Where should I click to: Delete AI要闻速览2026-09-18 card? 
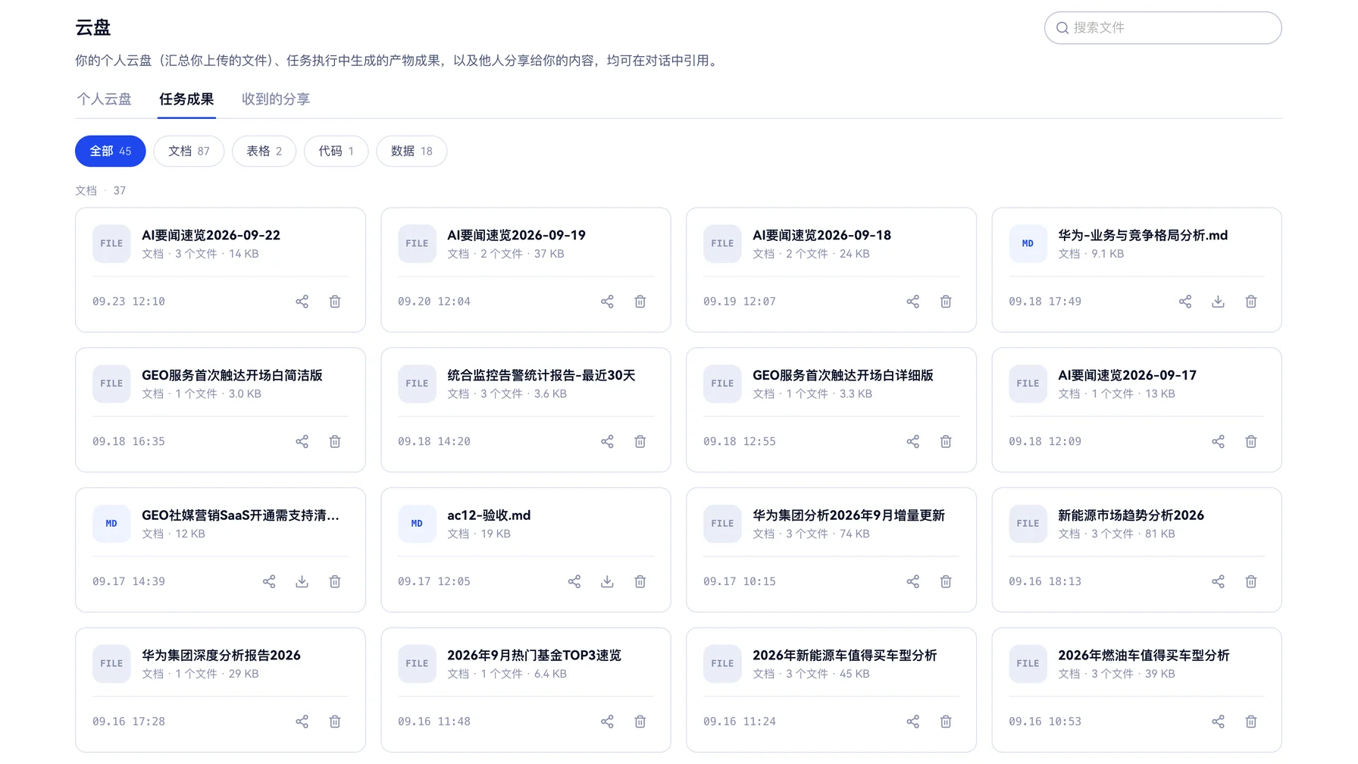click(x=946, y=302)
